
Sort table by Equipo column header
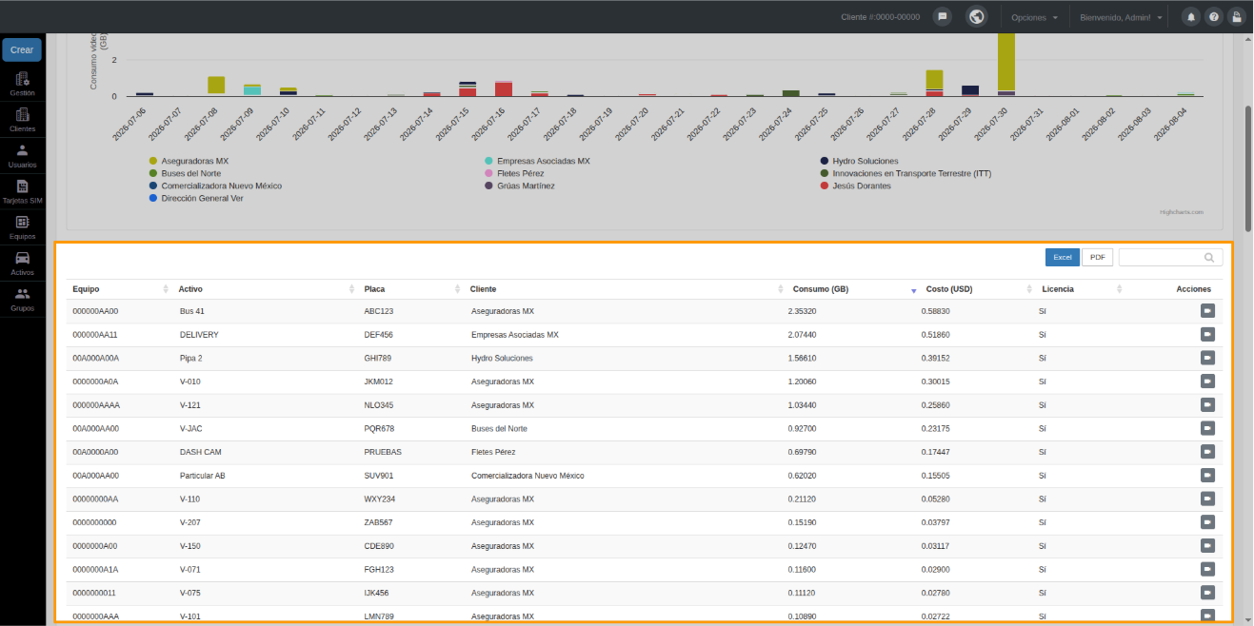[x=118, y=289]
